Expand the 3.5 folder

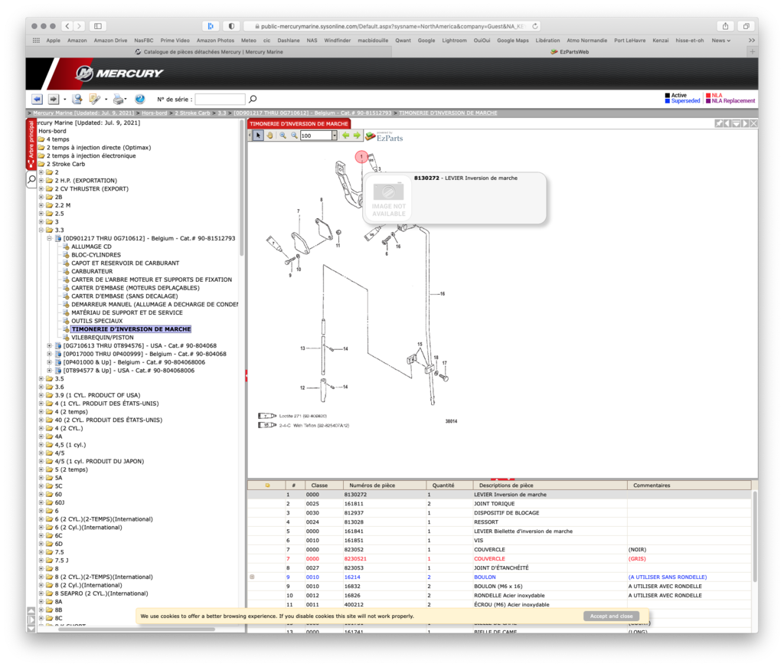coord(41,378)
